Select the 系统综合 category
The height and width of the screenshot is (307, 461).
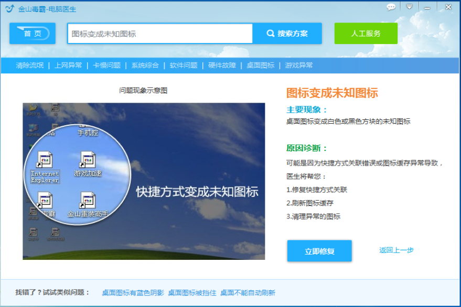(145, 65)
